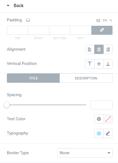Viewport: 118px width, 163px height.
Task: Select PX padding unit
Action: click(x=98, y=20)
